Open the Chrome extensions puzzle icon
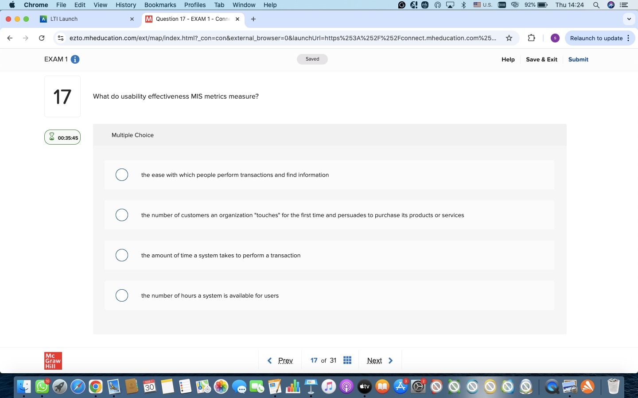 click(x=532, y=38)
